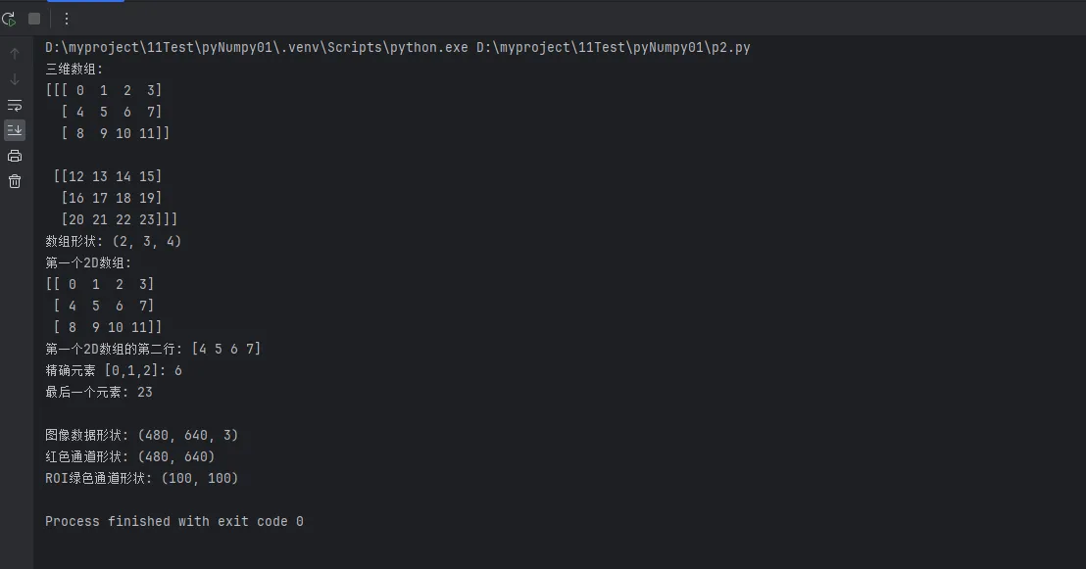The image size is (1086, 569).
Task: Clear all console output with trash icon
Action: click(15, 181)
